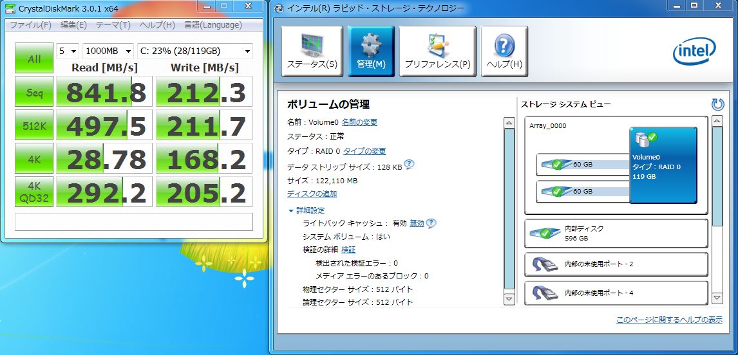Image resolution: width=738 pixels, height=355 pixels.
Task: Click the 名前の変更 rename link
Action: click(x=359, y=122)
